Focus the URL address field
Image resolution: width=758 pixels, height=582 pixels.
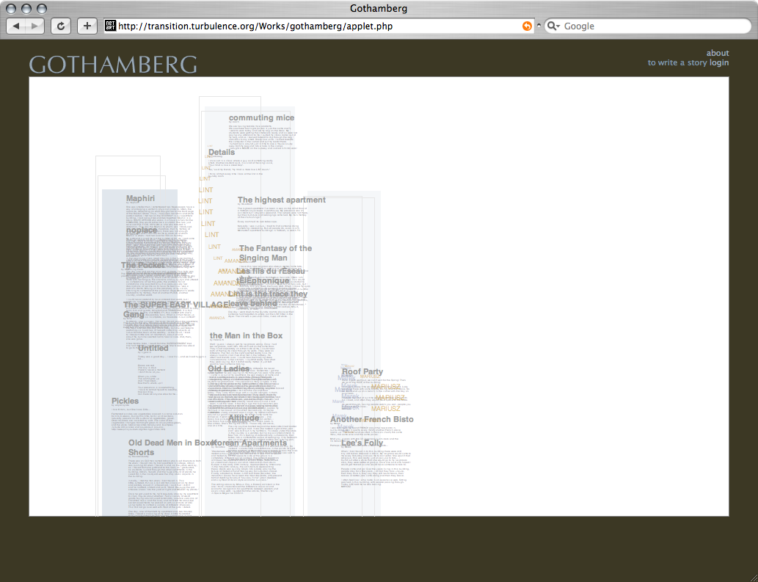point(316,26)
